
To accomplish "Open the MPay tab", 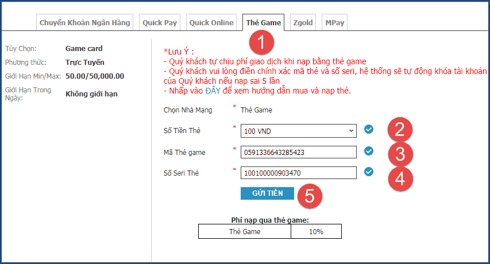I will point(334,22).
